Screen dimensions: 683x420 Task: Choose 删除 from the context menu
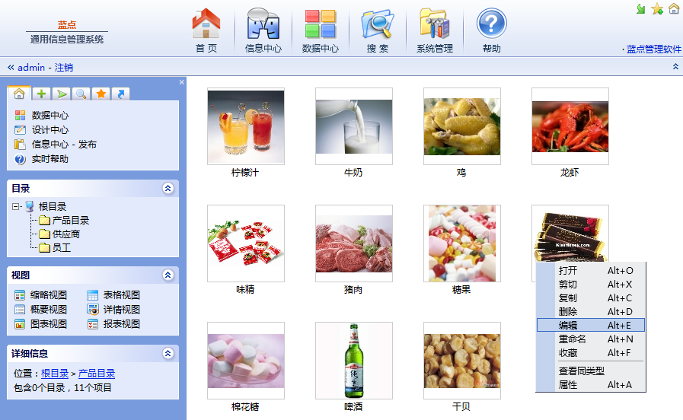[x=591, y=312]
